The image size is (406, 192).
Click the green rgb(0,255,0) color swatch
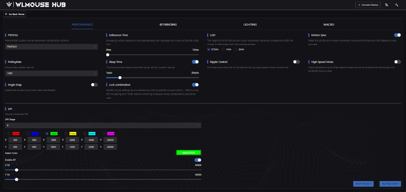[x=188, y=153]
